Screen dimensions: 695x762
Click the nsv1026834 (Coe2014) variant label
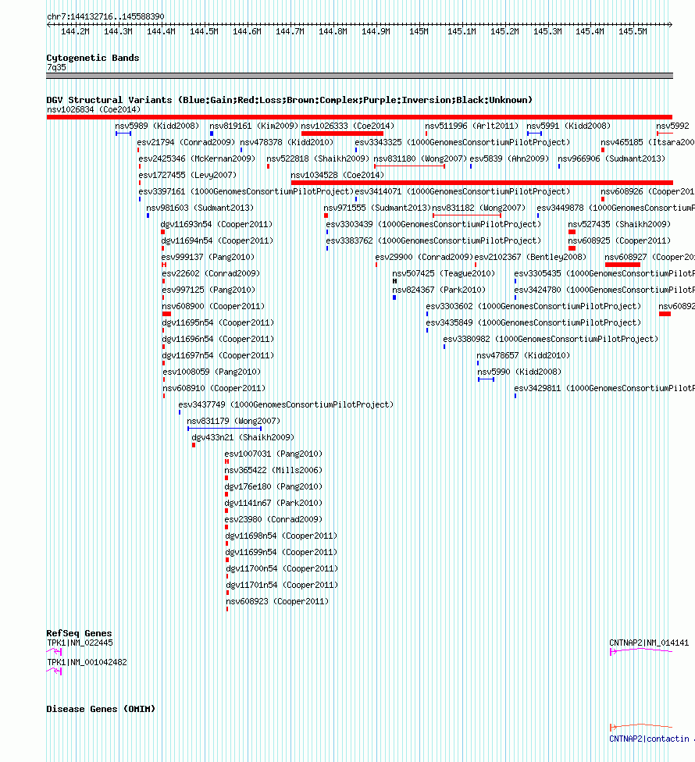tap(93, 110)
